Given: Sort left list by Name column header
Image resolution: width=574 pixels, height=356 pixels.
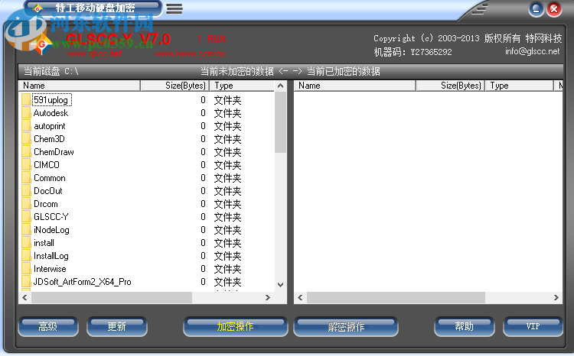Looking at the screenshot, I should pos(80,86).
